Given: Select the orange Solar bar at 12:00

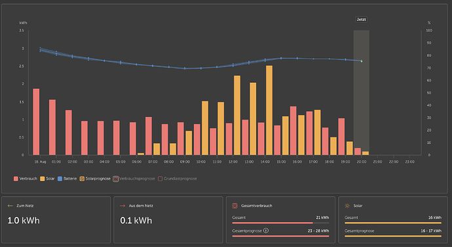Looking at the screenshot, I should tap(237, 115).
